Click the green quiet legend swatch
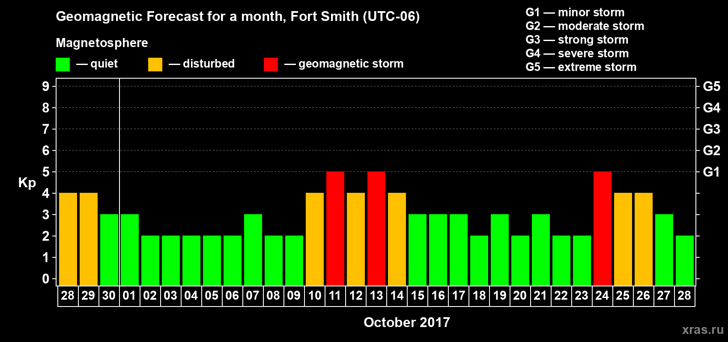This screenshot has width=728, height=342. 63,65
